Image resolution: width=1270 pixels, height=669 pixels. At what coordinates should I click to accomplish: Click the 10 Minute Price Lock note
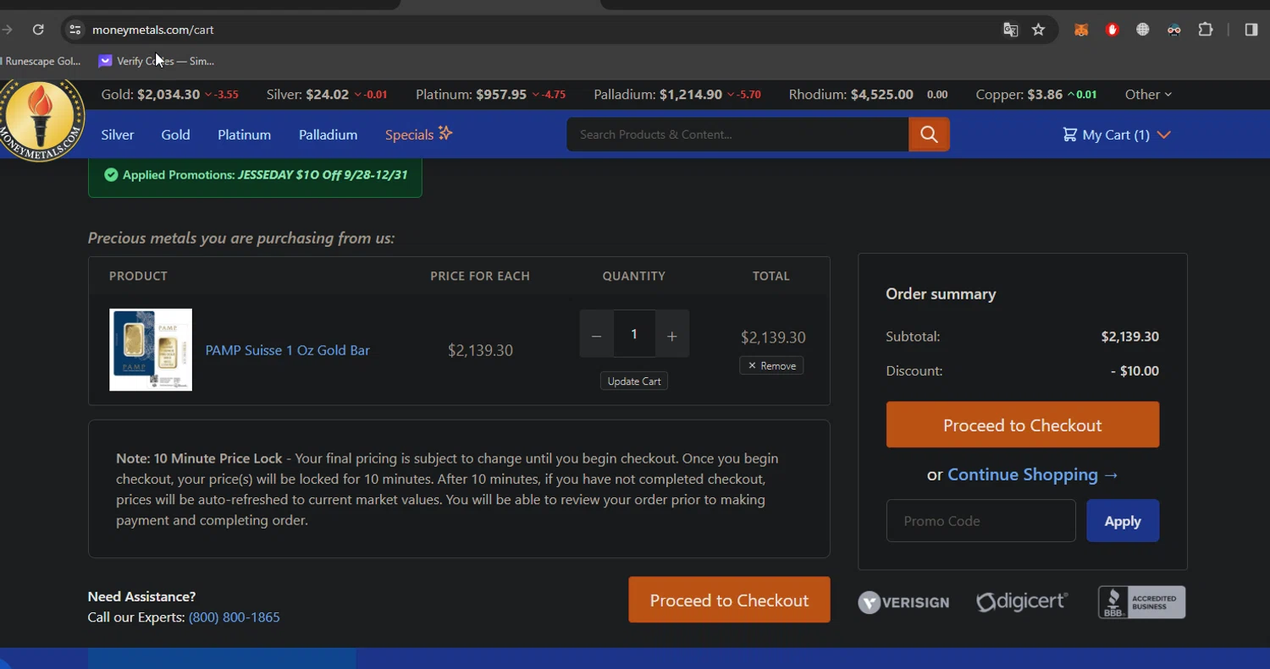459,489
